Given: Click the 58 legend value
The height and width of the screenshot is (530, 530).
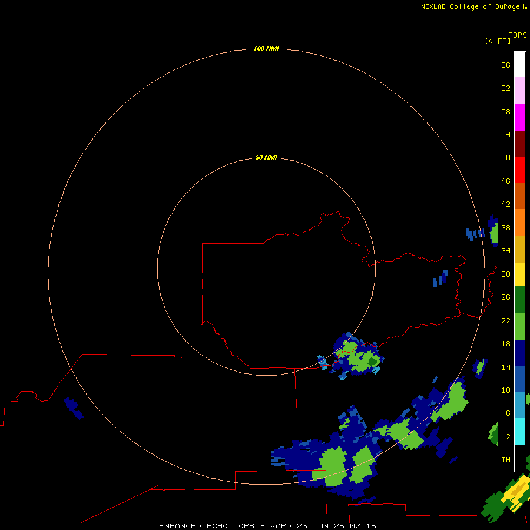Looking at the screenshot, I should click(x=506, y=111).
